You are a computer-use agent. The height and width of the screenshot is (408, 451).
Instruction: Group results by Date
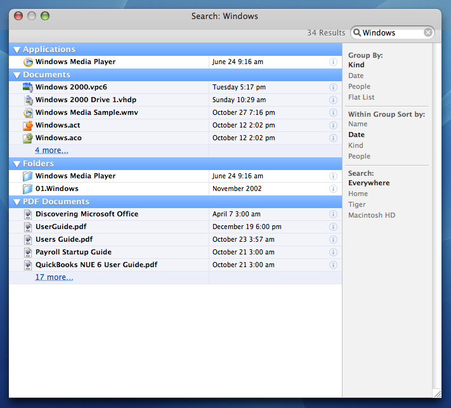click(x=356, y=76)
